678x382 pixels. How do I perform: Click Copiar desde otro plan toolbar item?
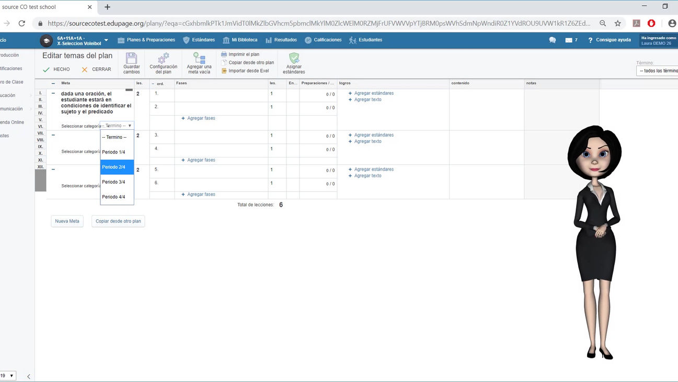point(247,63)
